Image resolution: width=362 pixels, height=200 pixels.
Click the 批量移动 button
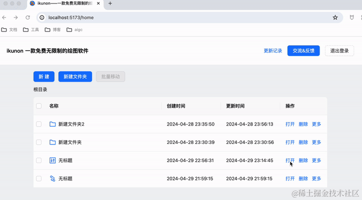point(110,76)
